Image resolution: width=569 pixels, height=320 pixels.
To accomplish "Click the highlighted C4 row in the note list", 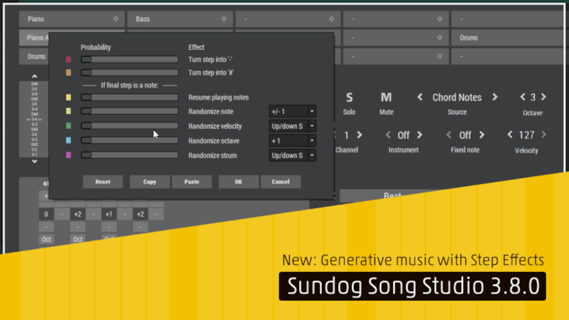I will point(35,119).
